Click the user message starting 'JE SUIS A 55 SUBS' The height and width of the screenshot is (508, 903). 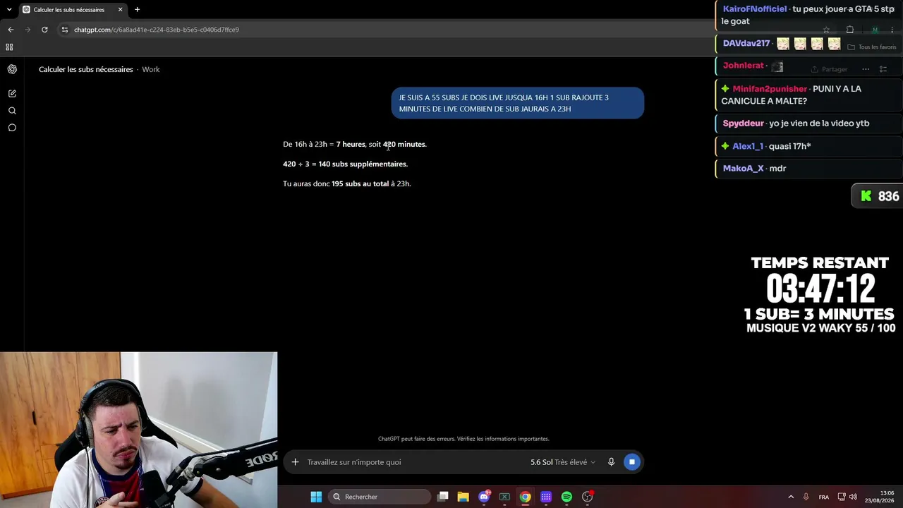point(518,103)
